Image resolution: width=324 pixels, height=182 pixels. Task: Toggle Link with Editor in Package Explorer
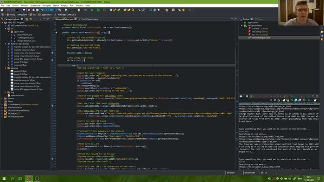(30, 19)
